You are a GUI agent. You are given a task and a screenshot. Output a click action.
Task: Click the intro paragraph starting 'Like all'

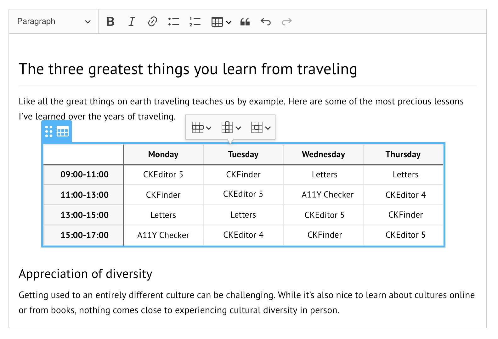click(241, 109)
